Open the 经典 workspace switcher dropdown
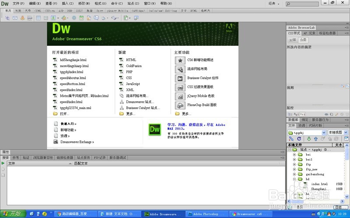 (x=279, y=4)
